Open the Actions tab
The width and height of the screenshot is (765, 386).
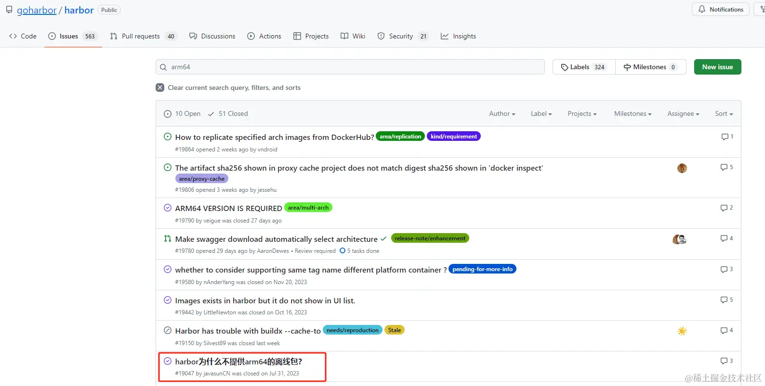click(x=264, y=36)
